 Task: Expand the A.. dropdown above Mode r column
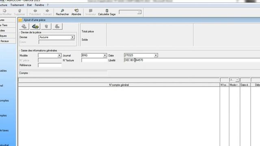[237, 80]
